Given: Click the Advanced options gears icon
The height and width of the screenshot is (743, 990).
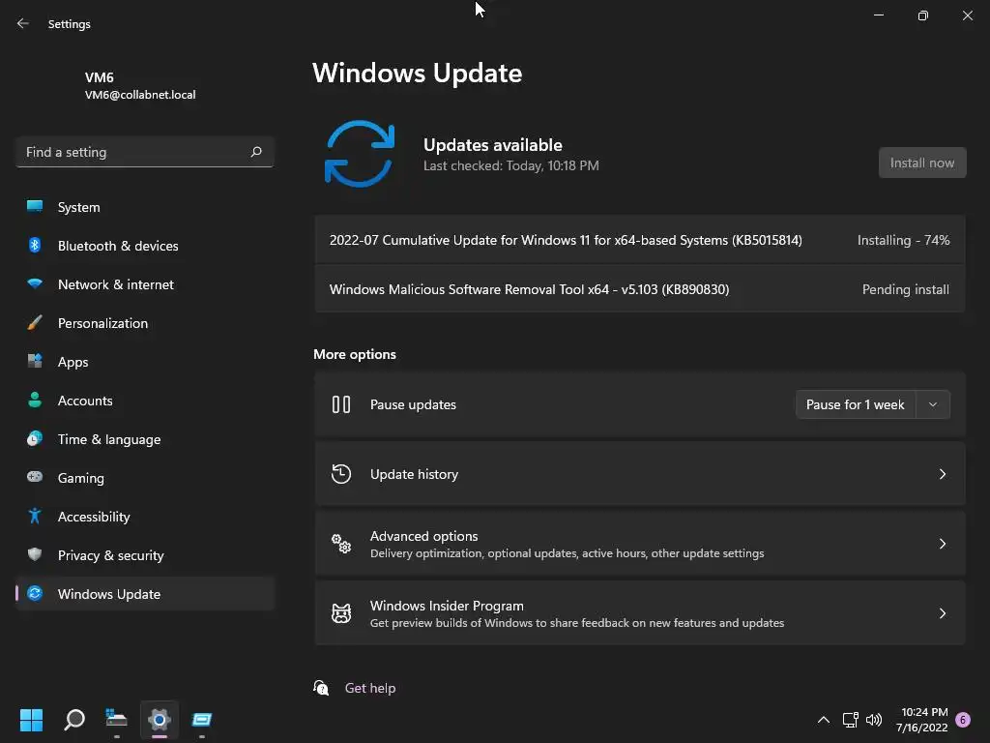Looking at the screenshot, I should click(x=341, y=544).
